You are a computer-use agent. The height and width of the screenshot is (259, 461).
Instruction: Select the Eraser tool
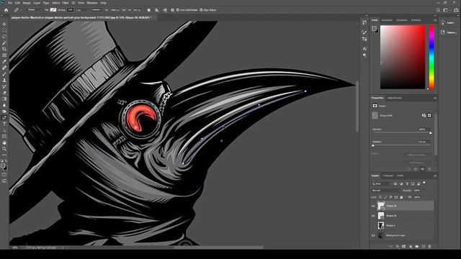coord(4,93)
